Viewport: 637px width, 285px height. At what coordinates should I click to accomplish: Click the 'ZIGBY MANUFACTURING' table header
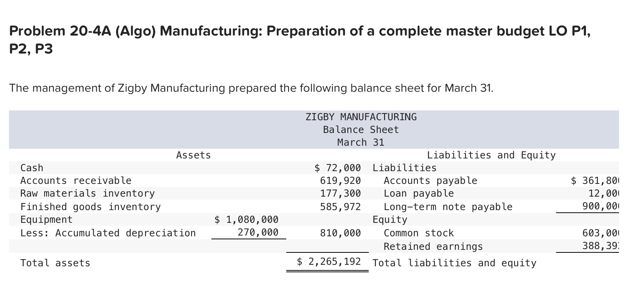click(361, 117)
